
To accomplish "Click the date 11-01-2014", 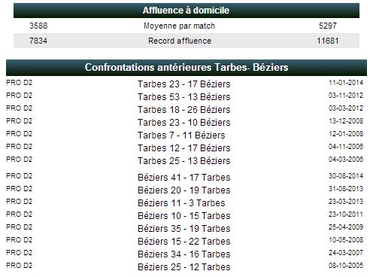I will click(346, 83).
